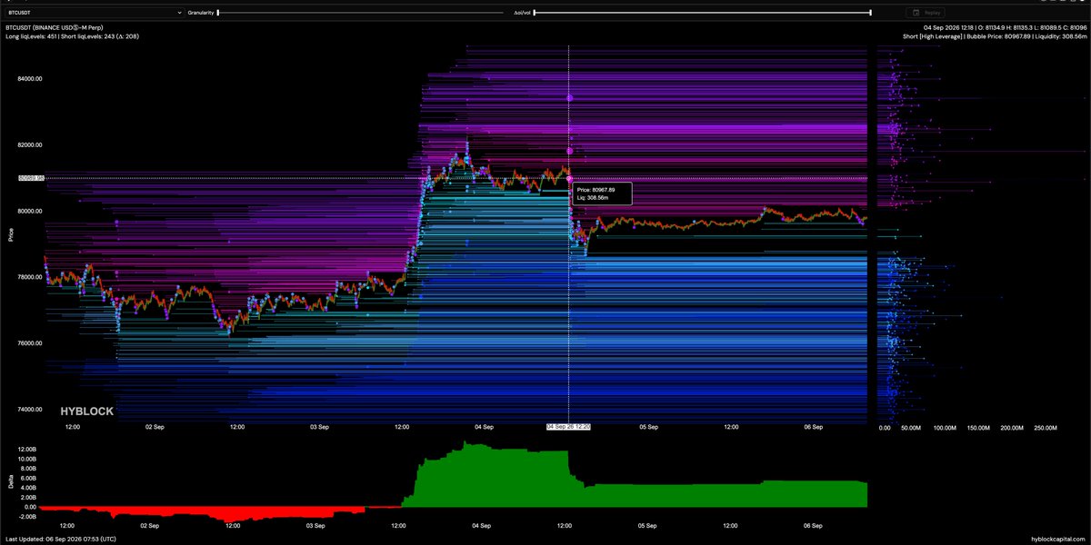Open the hyblockcapital.com link
The width and height of the screenshot is (1091, 545).
click(1060, 540)
